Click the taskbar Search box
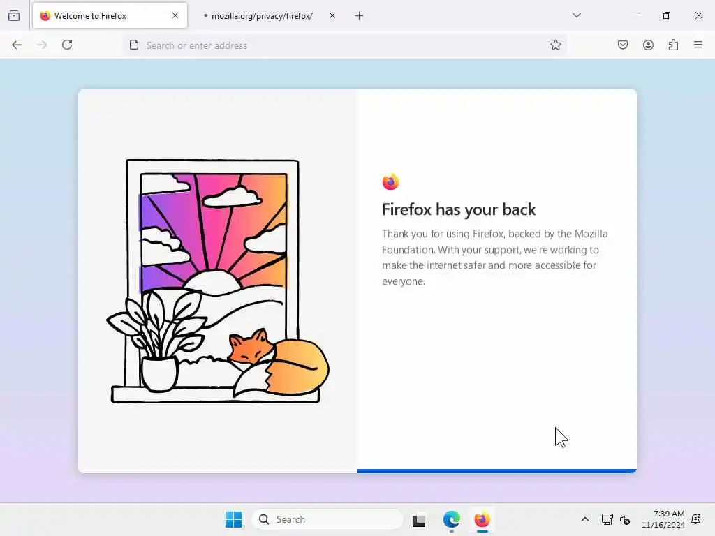Image resolution: width=715 pixels, height=536 pixels. click(x=327, y=519)
